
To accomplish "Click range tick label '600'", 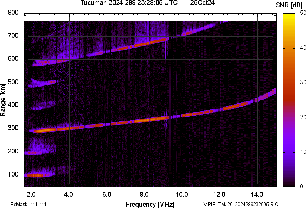I will pyautogui.click(x=13, y=59).
